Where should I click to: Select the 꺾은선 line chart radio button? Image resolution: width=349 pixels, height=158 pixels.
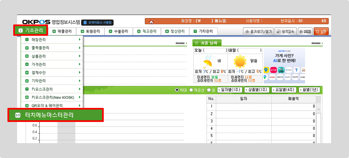(191, 90)
